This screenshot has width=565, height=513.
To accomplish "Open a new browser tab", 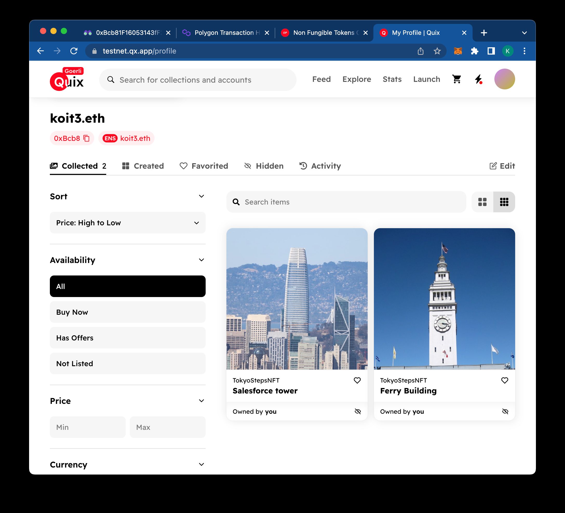I will (x=484, y=33).
